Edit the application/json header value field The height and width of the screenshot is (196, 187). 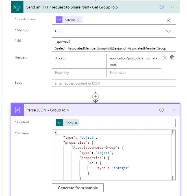[x=134, y=61]
